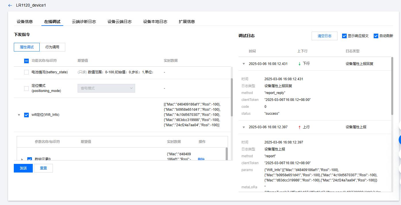This screenshot has width=401, height=205.
Task: Click the green downlink arrow icon
Action: pos(300,64)
